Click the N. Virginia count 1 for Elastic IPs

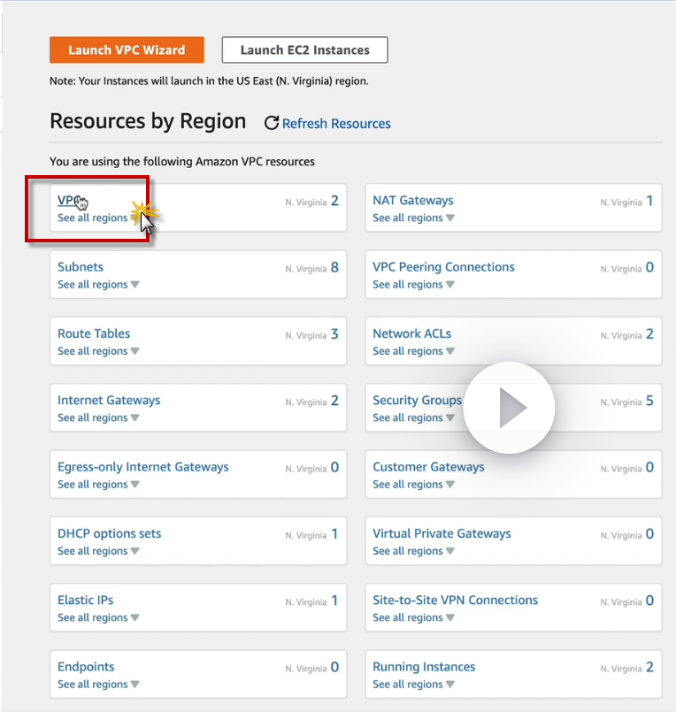334,601
